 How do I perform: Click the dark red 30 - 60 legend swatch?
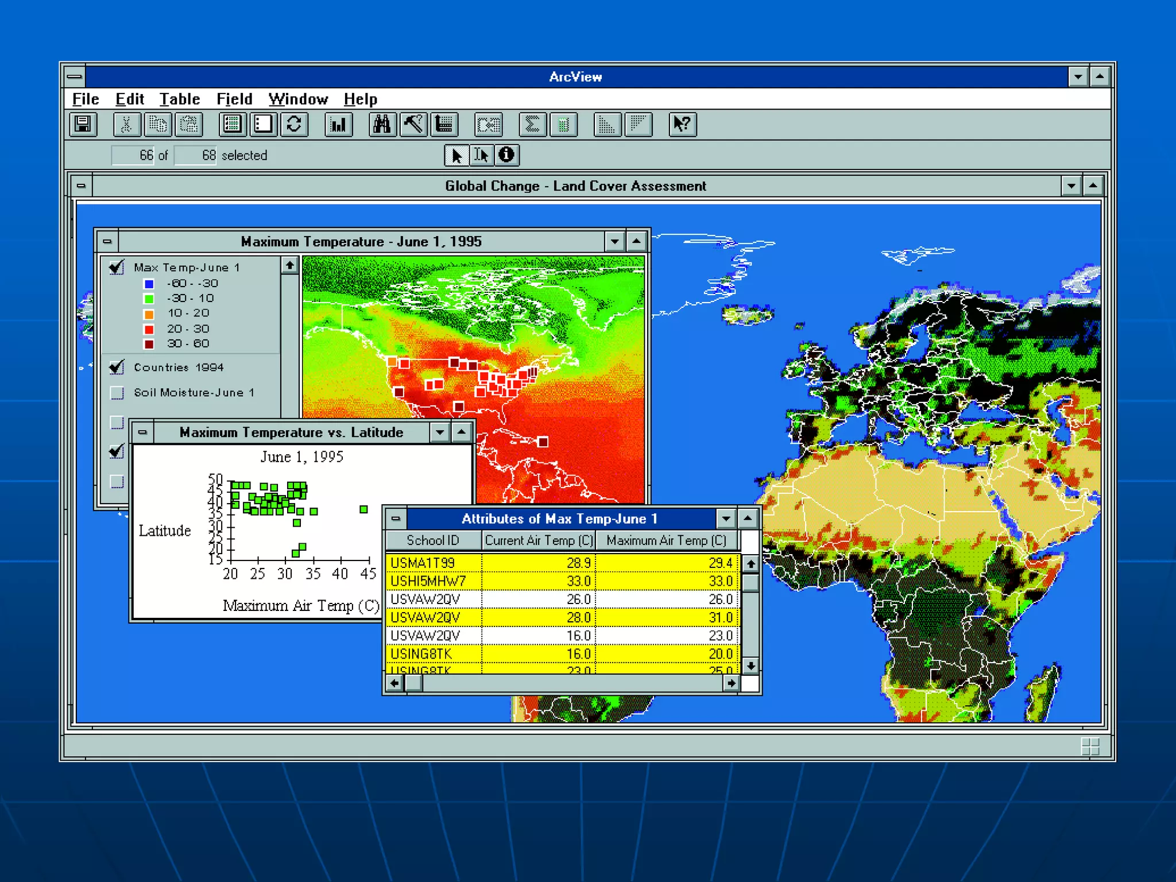pos(149,344)
